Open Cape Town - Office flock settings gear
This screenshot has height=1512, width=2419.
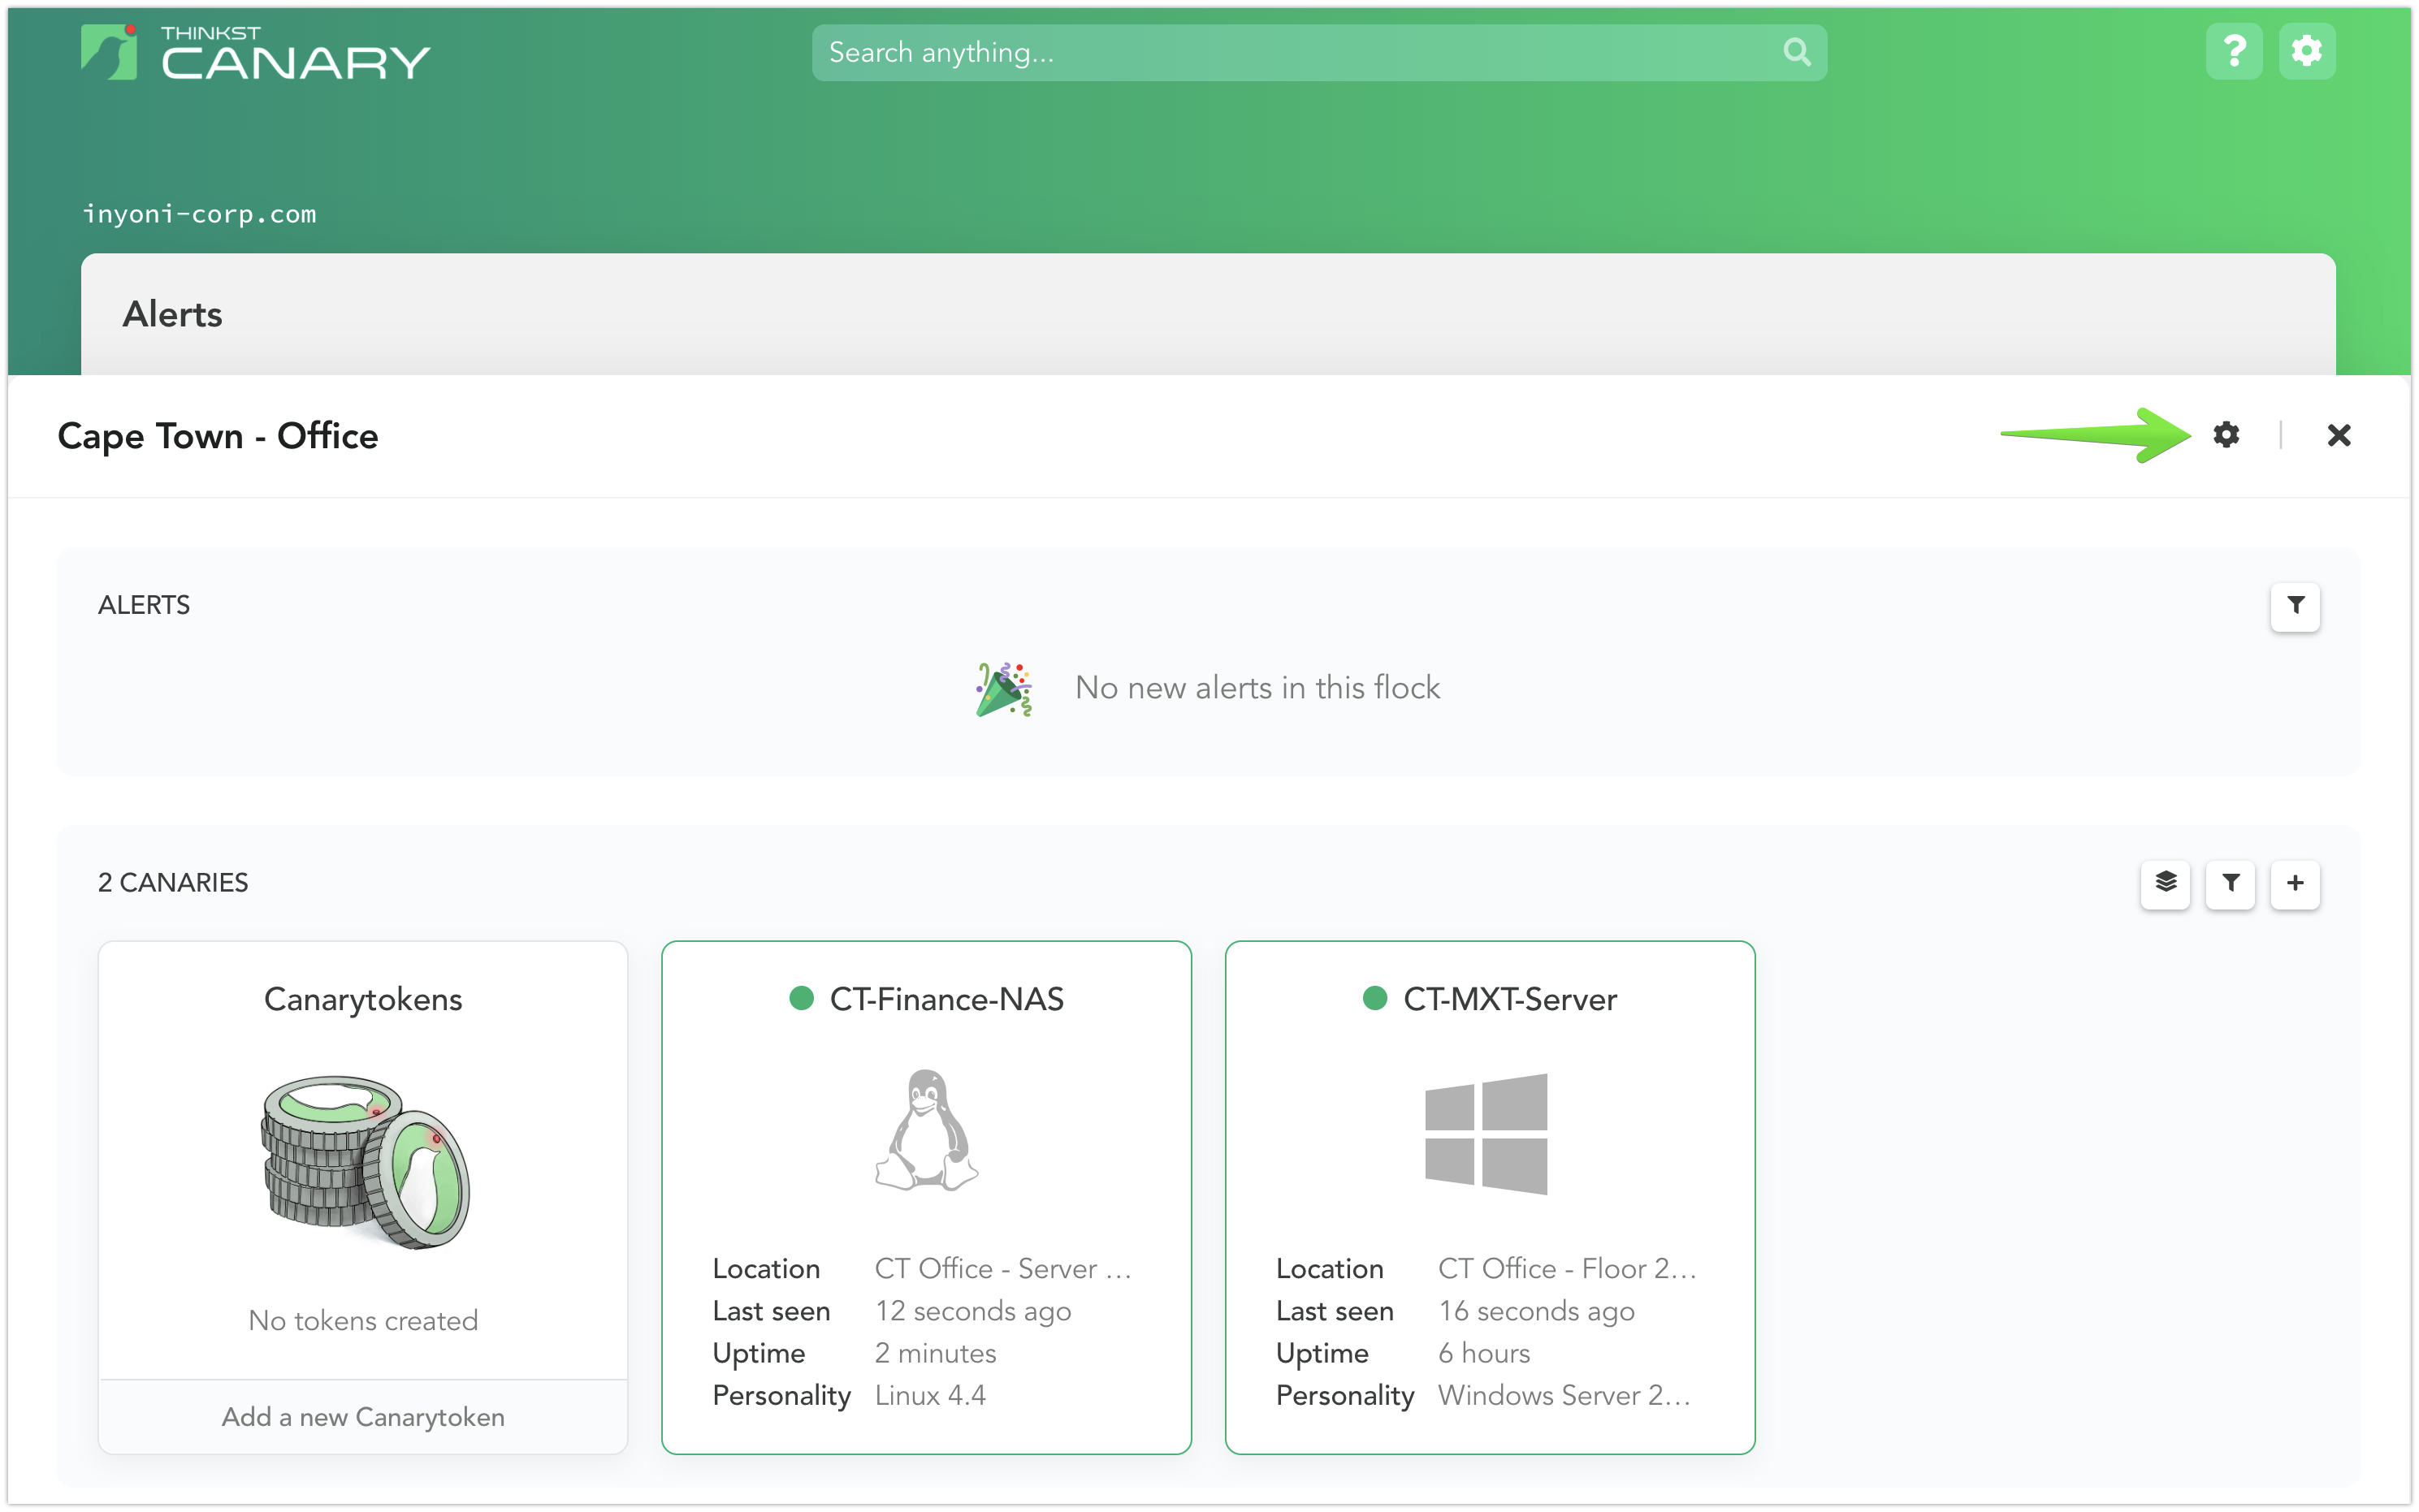pos(2225,435)
